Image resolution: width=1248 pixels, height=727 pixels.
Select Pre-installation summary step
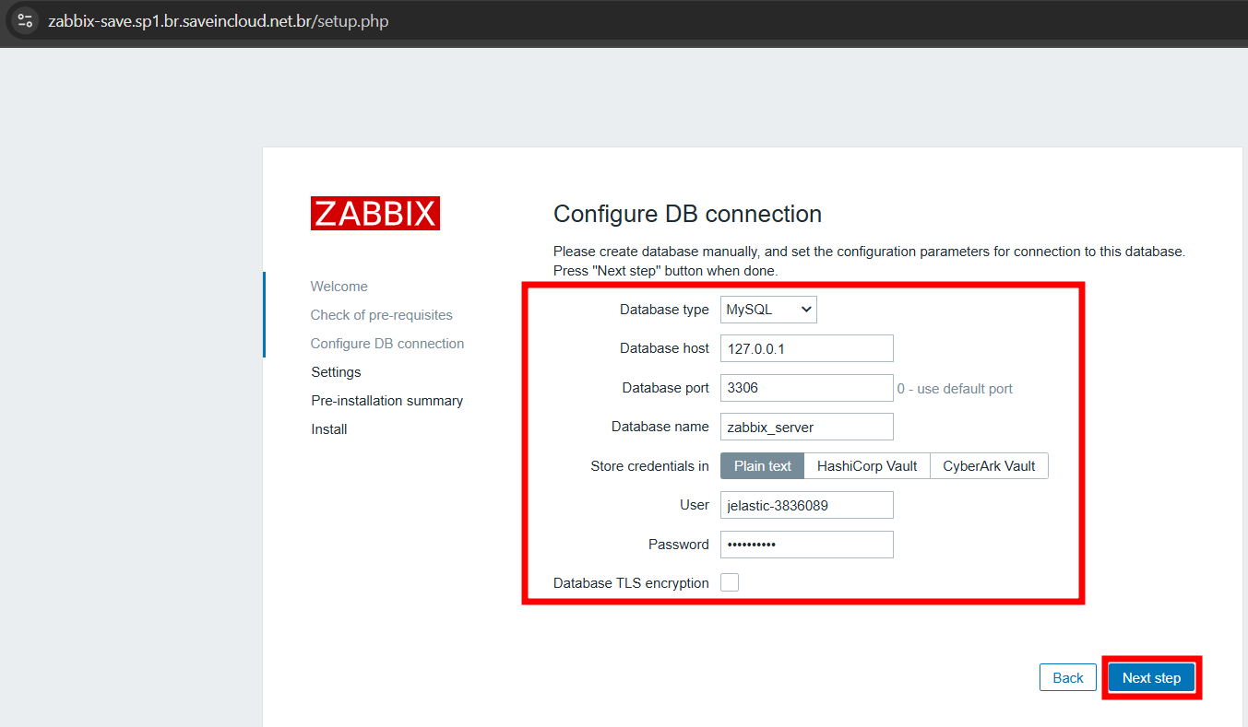[x=387, y=401]
